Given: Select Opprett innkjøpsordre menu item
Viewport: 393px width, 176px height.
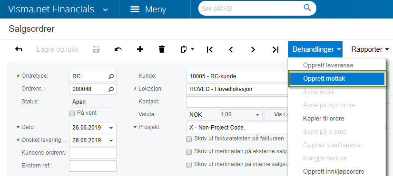Looking at the screenshot, I should 334,172.
